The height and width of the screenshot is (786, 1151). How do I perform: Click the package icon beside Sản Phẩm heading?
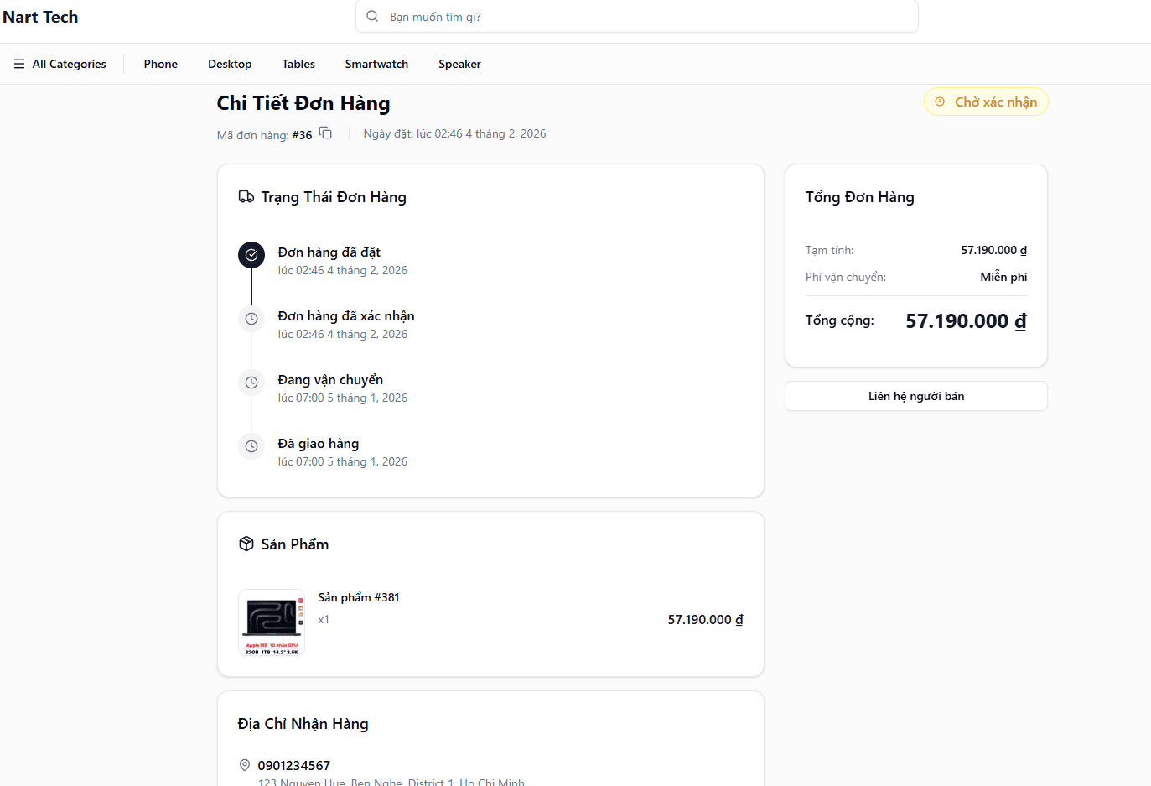point(246,544)
